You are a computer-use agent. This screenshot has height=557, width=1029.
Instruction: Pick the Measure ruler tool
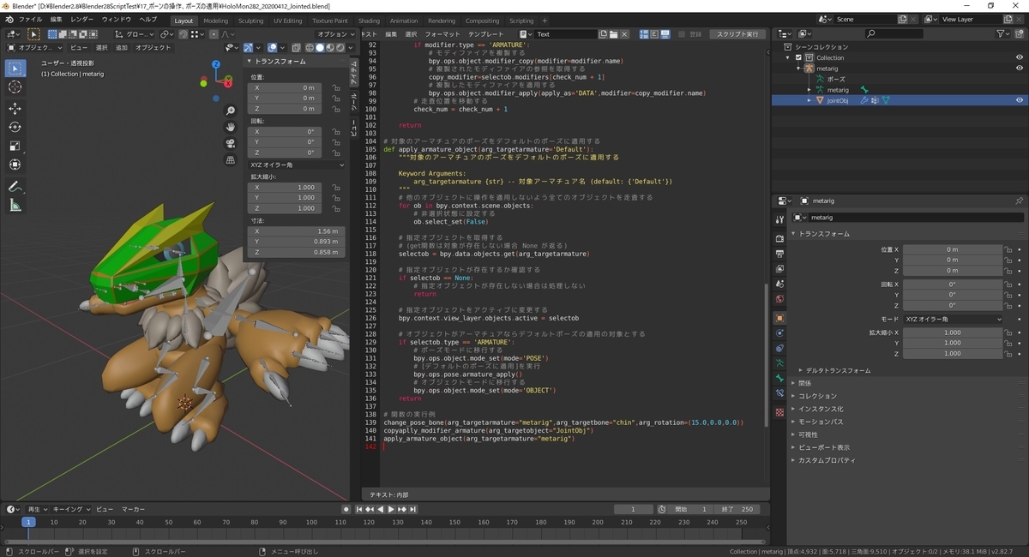point(15,205)
